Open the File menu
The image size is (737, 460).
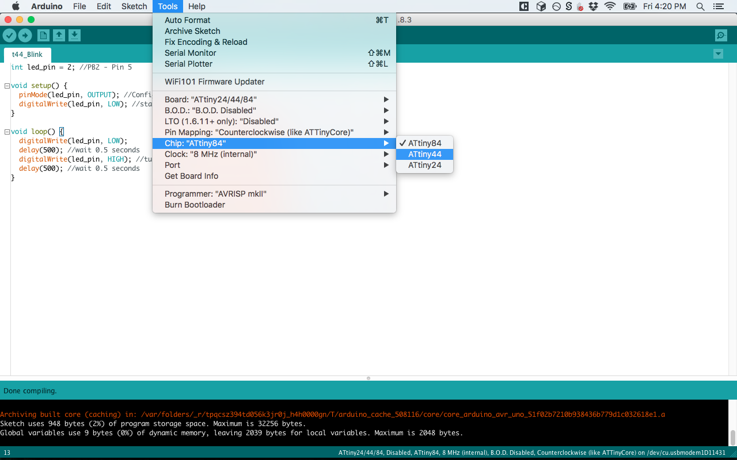click(x=79, y=6)
